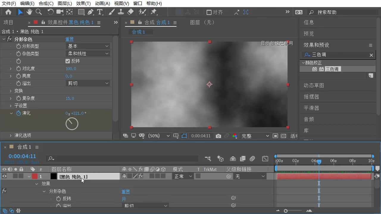
Task: Open the 图层(L) menu
Action: coord(65,4)
